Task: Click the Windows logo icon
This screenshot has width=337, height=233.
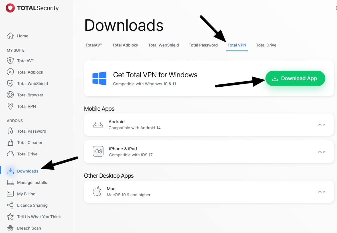Action: 99,78
